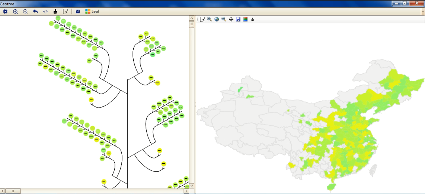Save the map with the floppy icon
Image resolution: width=425 pixels, height=194 pixels.
click(x=238, y=19)
